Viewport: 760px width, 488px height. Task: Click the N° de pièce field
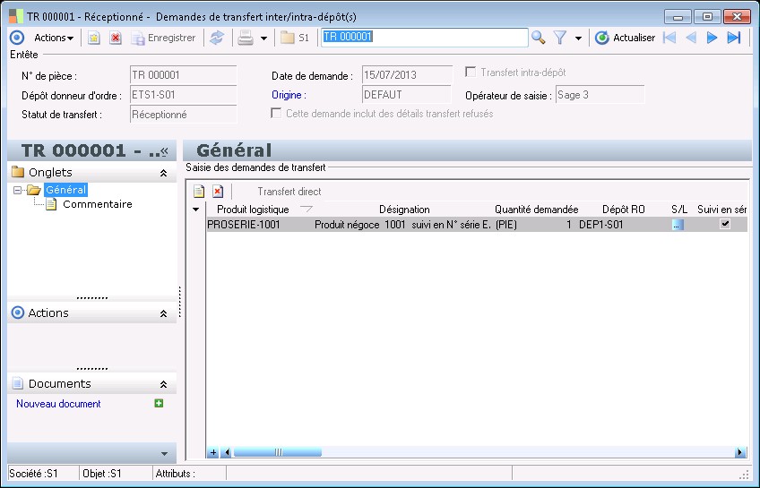pos(183,75)
